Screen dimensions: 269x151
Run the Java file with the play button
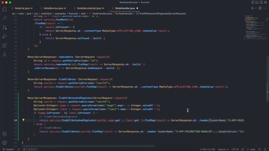coord(252,8)
